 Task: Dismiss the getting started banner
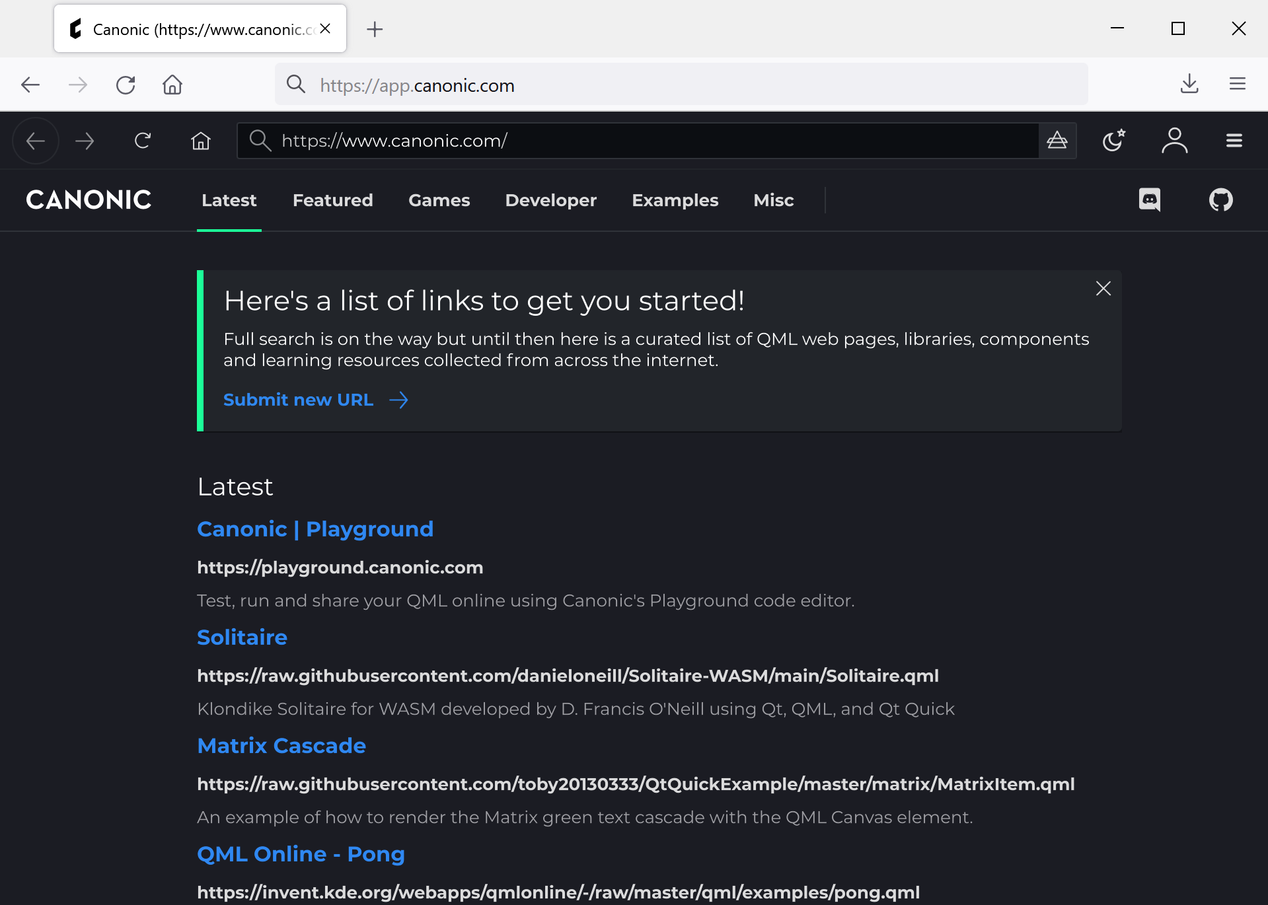point(1103,289)
